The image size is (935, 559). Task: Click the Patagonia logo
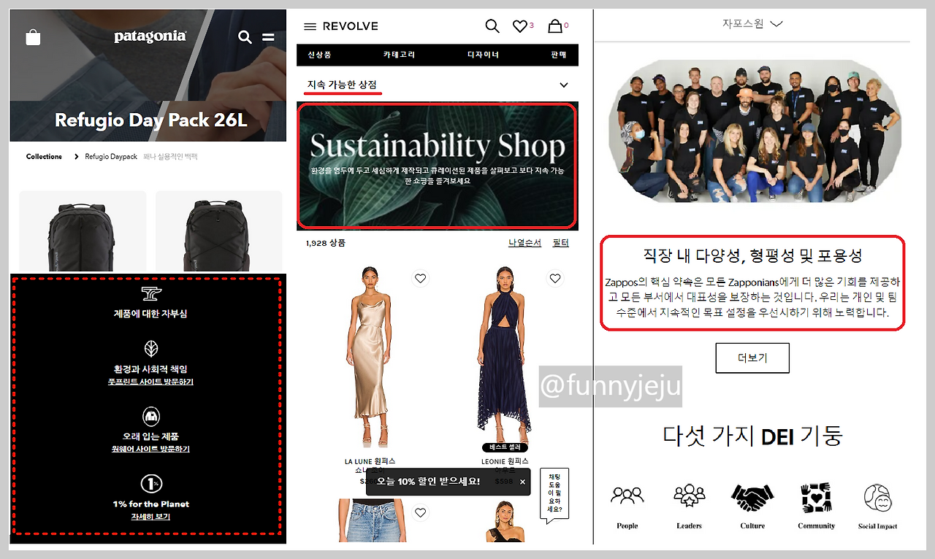pos(150,36)
